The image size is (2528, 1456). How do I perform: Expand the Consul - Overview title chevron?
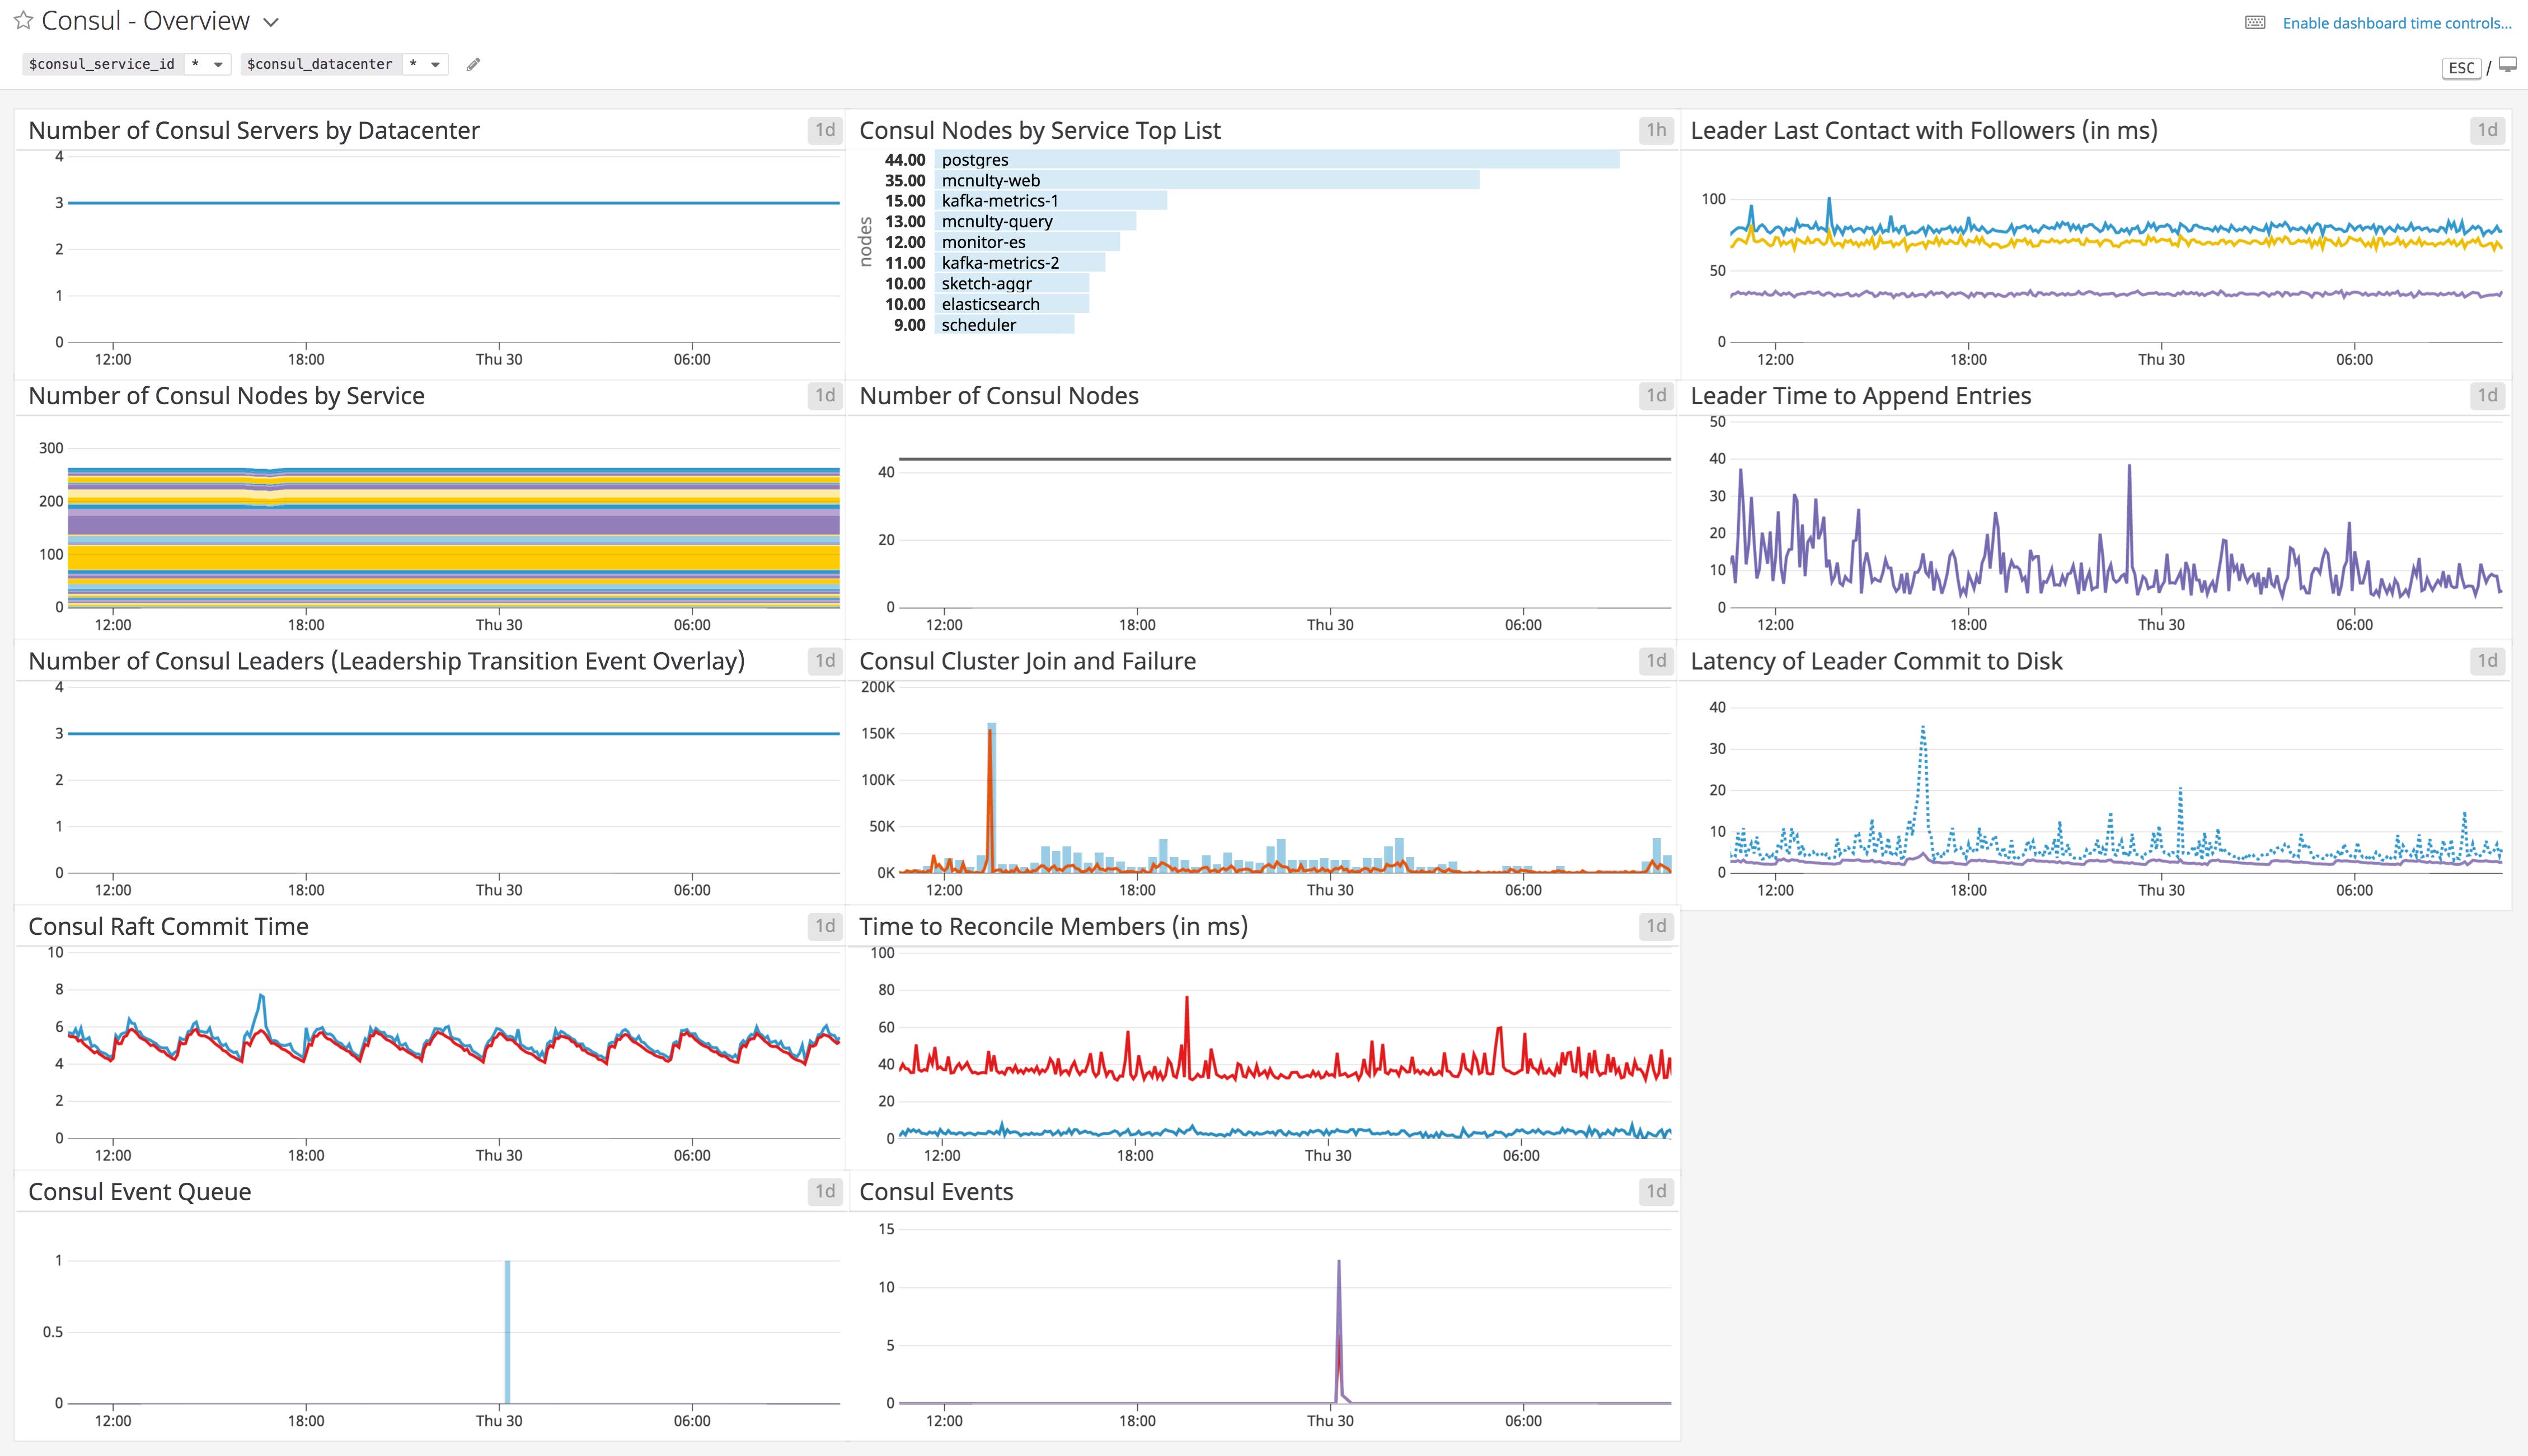[270, 22]
